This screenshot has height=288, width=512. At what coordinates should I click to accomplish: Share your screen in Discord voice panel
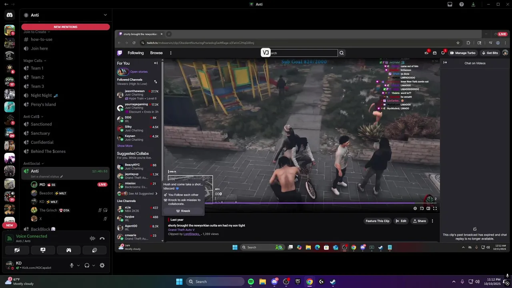tap(43, 250)
